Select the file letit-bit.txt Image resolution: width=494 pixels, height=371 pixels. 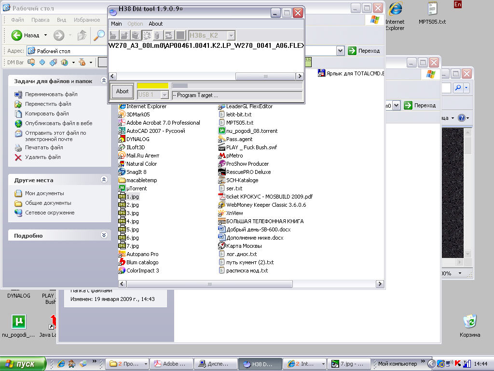click(239, 114)
